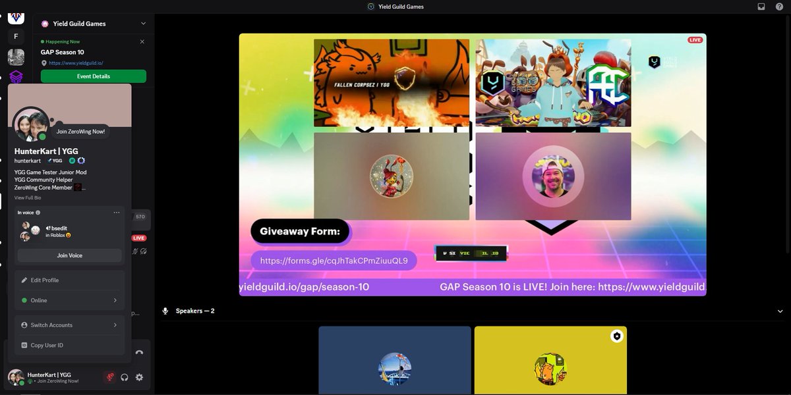Dismiss the GAP Season 10 event banner
This screenshot has width=791, height=395.
pyautogui.click(x=142, y=41)
